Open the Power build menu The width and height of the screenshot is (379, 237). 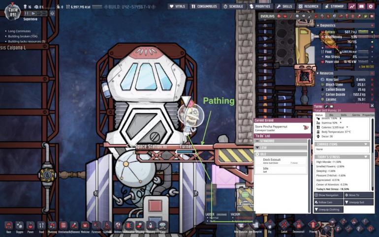point(31,227)
